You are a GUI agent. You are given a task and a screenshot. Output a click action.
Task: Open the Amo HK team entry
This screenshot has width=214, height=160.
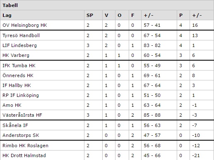(x=12, y=105)
